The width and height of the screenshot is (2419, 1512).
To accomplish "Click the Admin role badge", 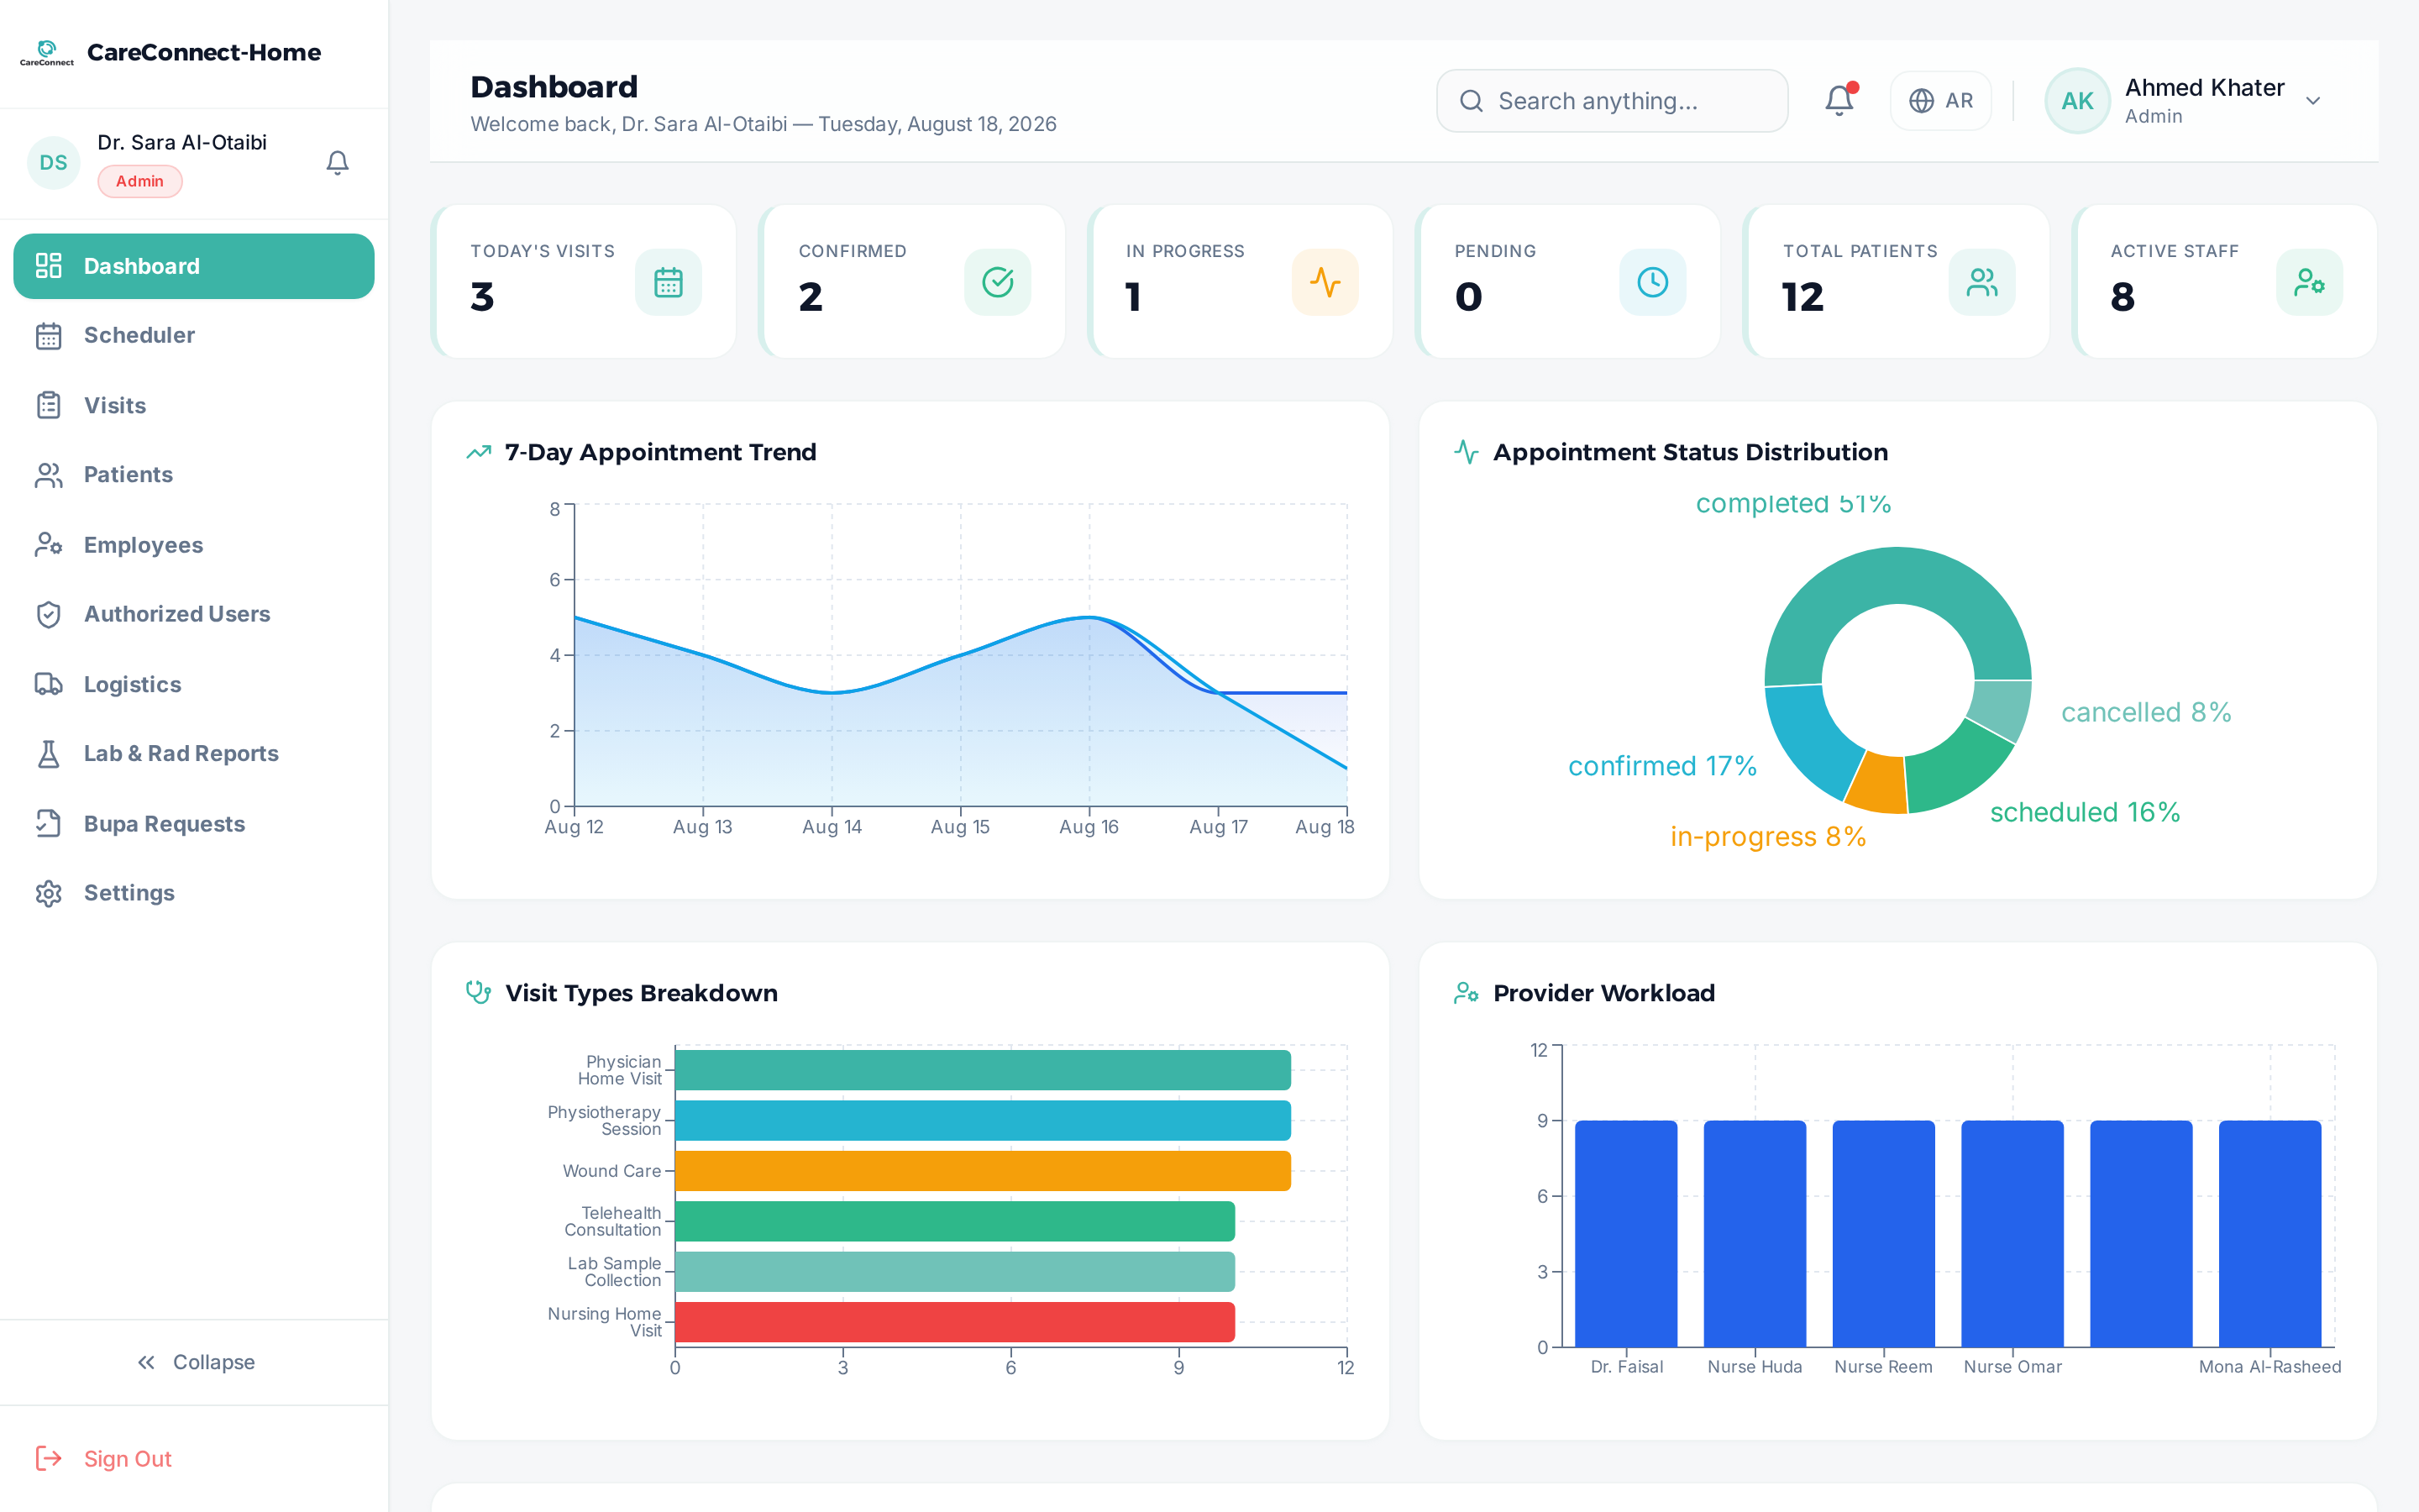I will point(139,181).
